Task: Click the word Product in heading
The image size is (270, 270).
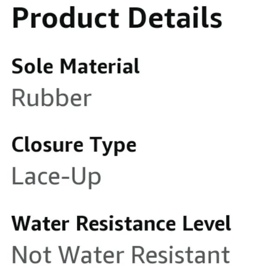Action: pyautogui.click(x=66, y=18)
